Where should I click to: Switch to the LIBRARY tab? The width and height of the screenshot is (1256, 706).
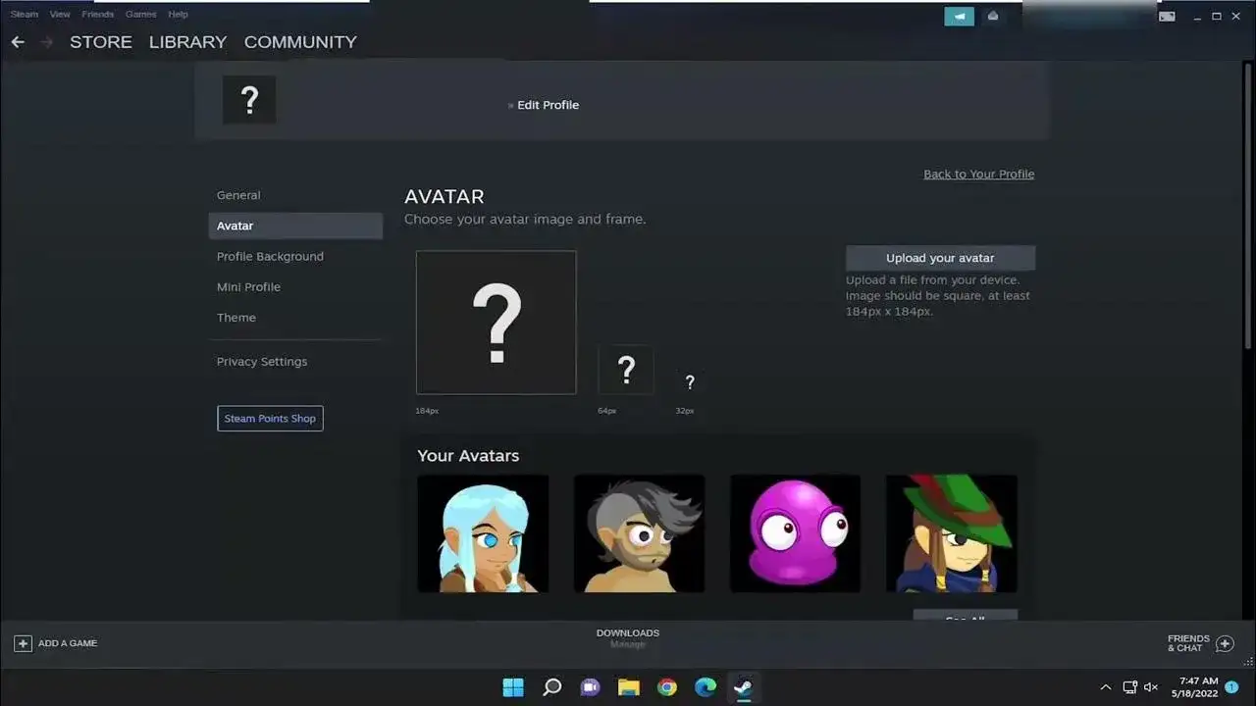click(186, 41)
